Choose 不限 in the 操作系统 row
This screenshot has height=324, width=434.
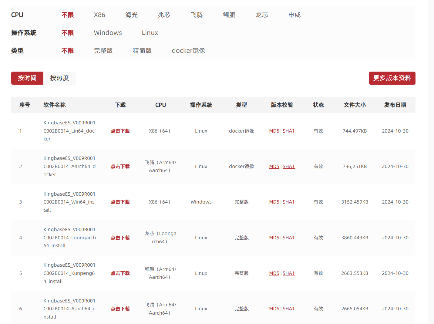68,33
